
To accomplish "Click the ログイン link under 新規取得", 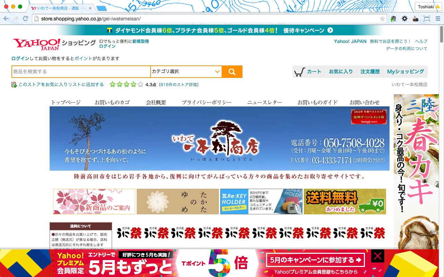I will pos(107,46).
